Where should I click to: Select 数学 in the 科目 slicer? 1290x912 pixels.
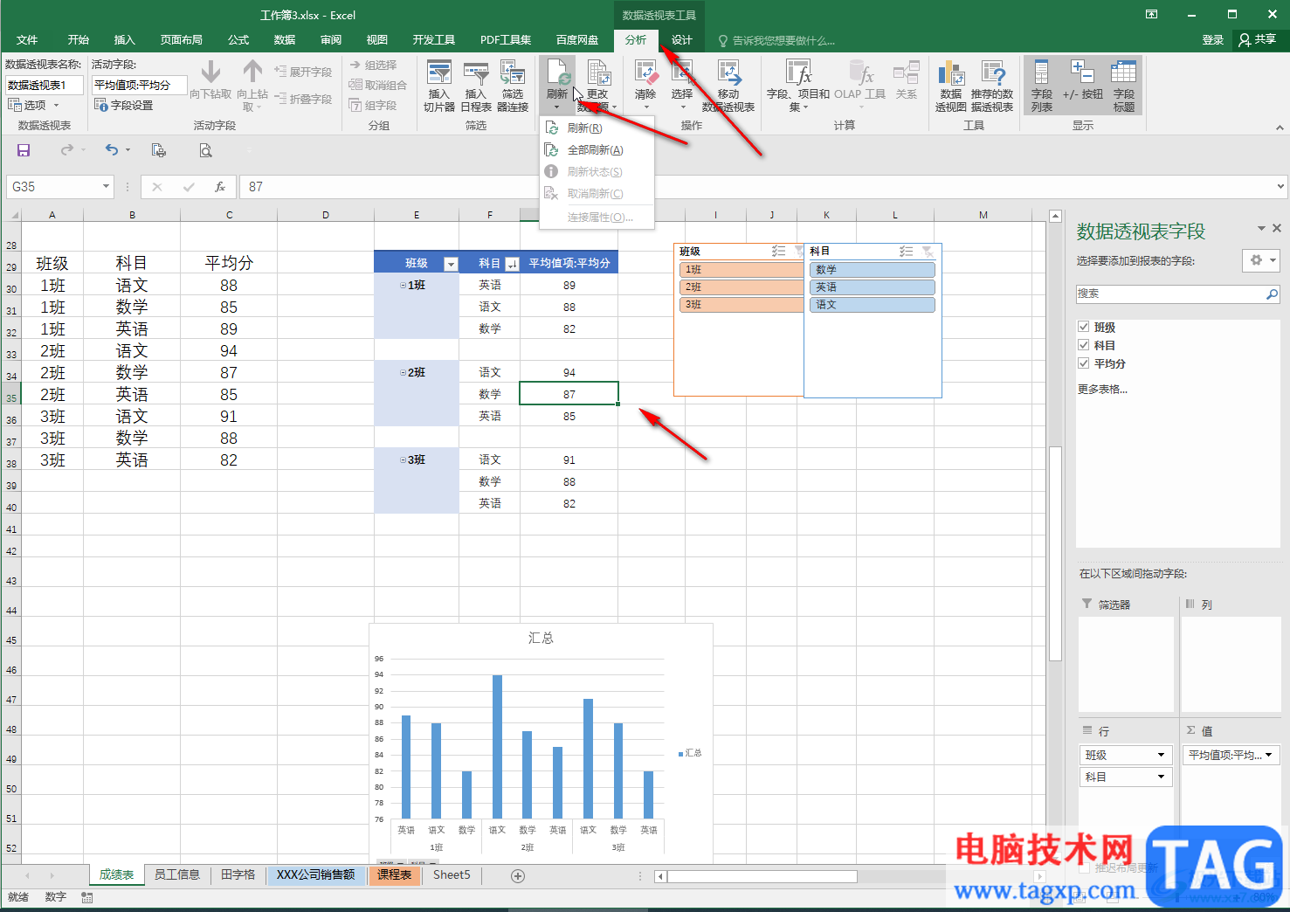click(872, 270)
